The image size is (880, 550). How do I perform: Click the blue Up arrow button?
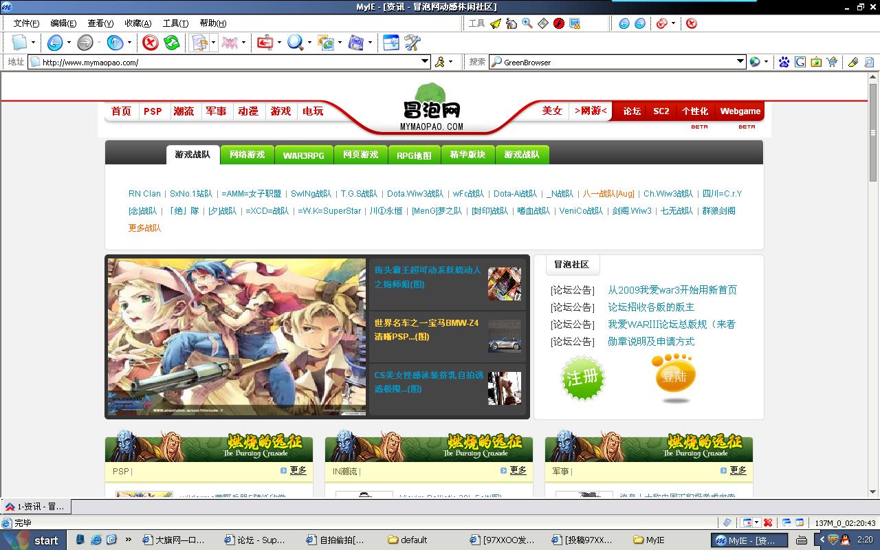(x=115, y=43)
